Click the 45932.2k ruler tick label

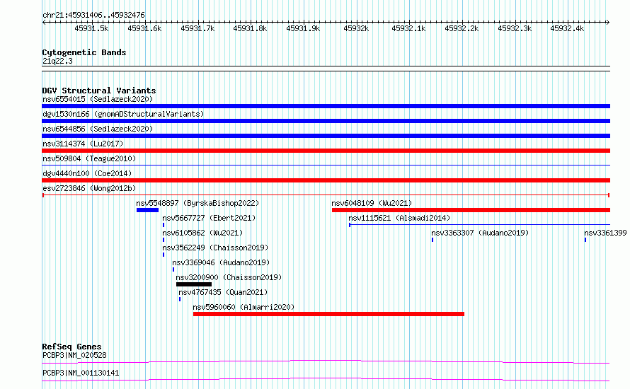[462, 28]
